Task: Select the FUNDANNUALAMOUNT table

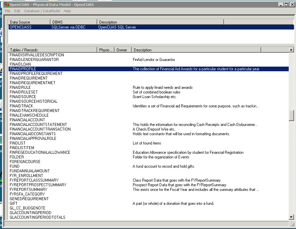Action: 30,171
